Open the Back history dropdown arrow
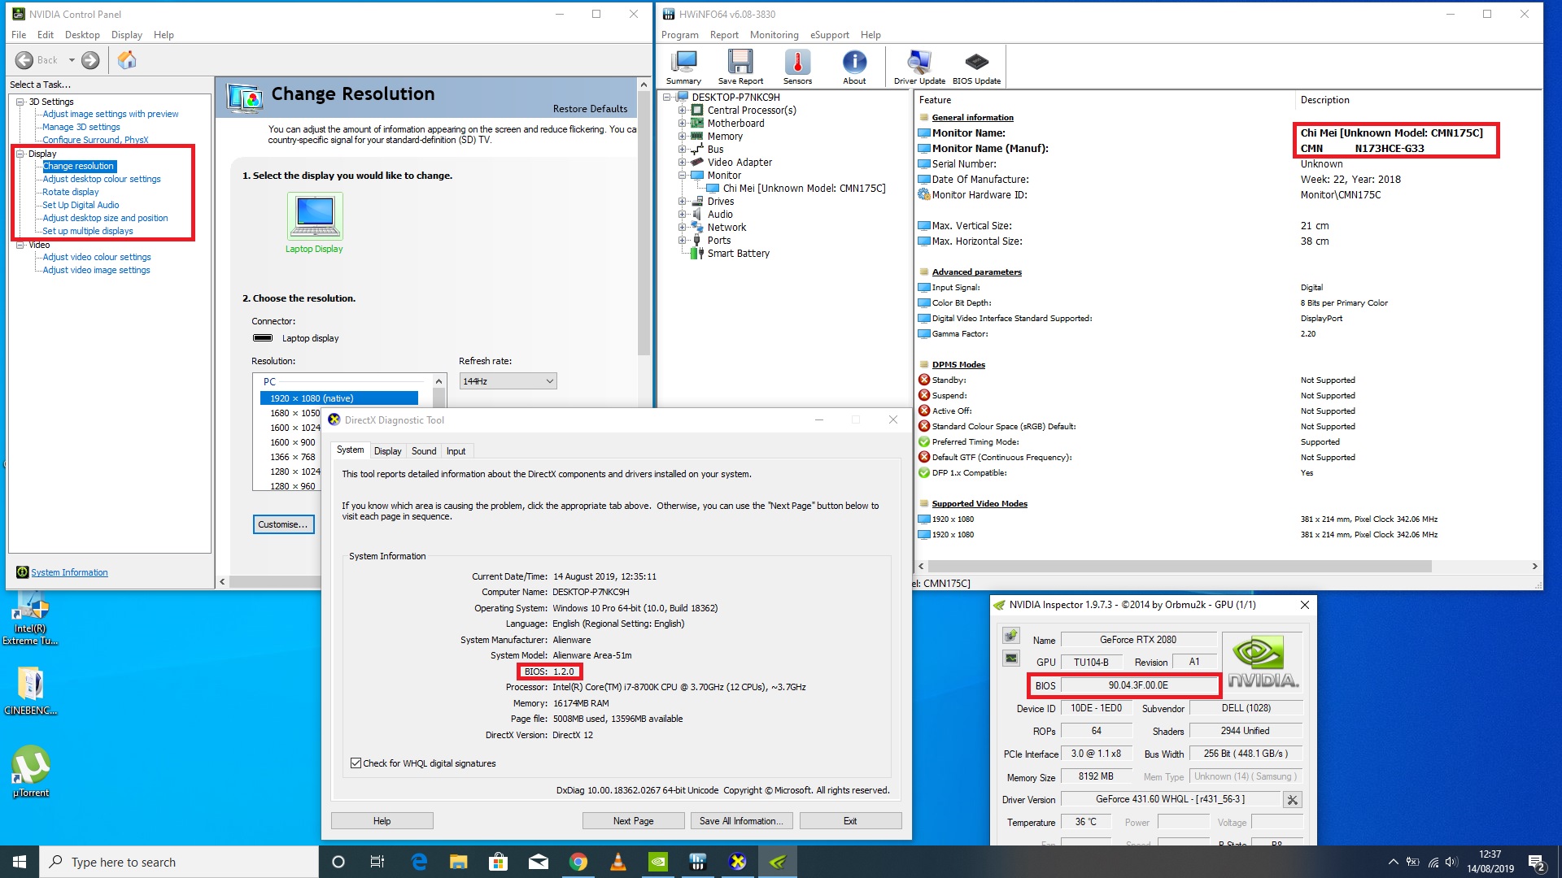 (x=72, y=60)
